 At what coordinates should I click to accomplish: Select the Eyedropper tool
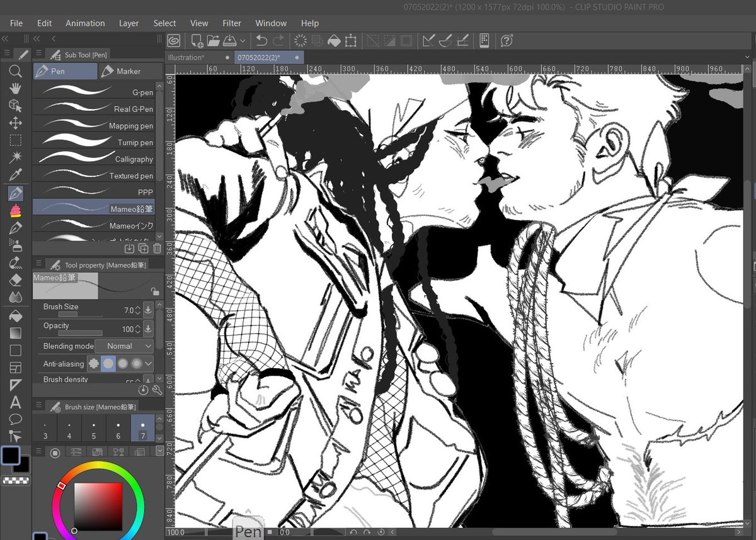click(16, 175)
